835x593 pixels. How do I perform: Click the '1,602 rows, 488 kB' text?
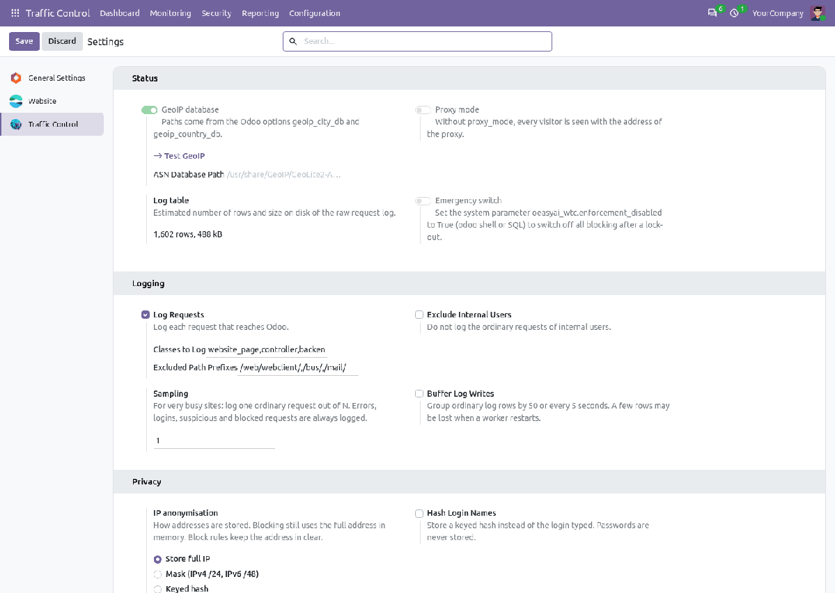pos(188,235)
